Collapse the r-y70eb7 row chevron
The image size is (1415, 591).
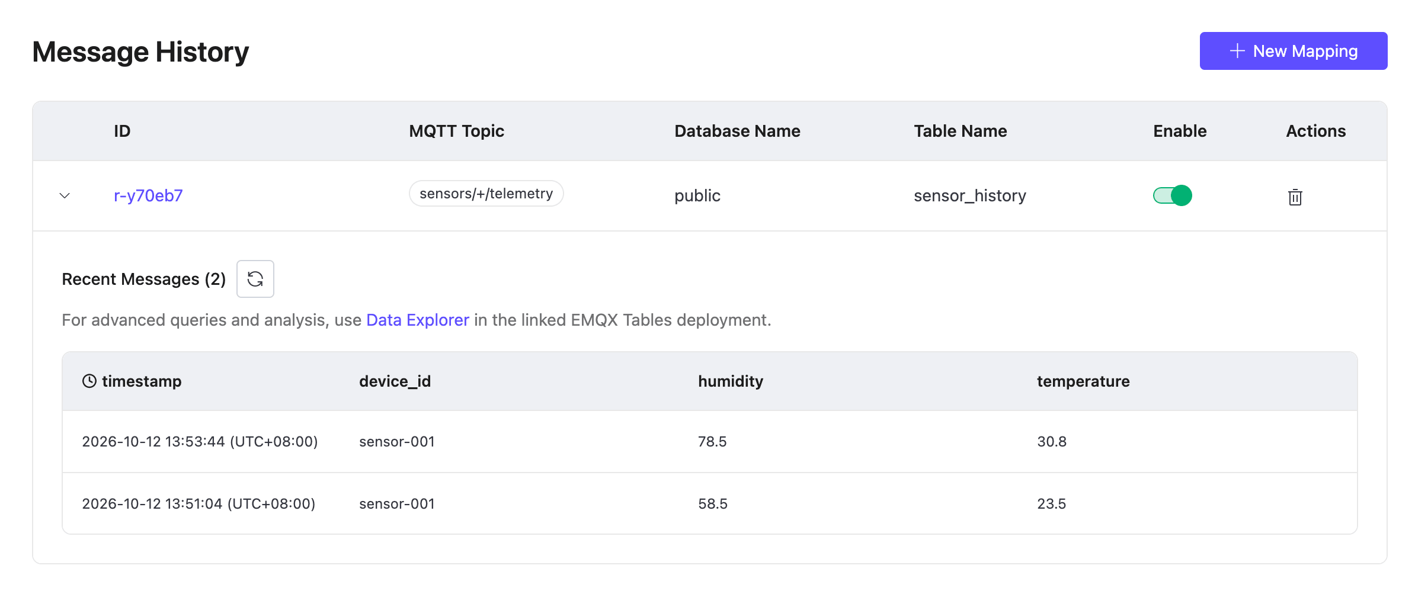click(x=65, y=195)
